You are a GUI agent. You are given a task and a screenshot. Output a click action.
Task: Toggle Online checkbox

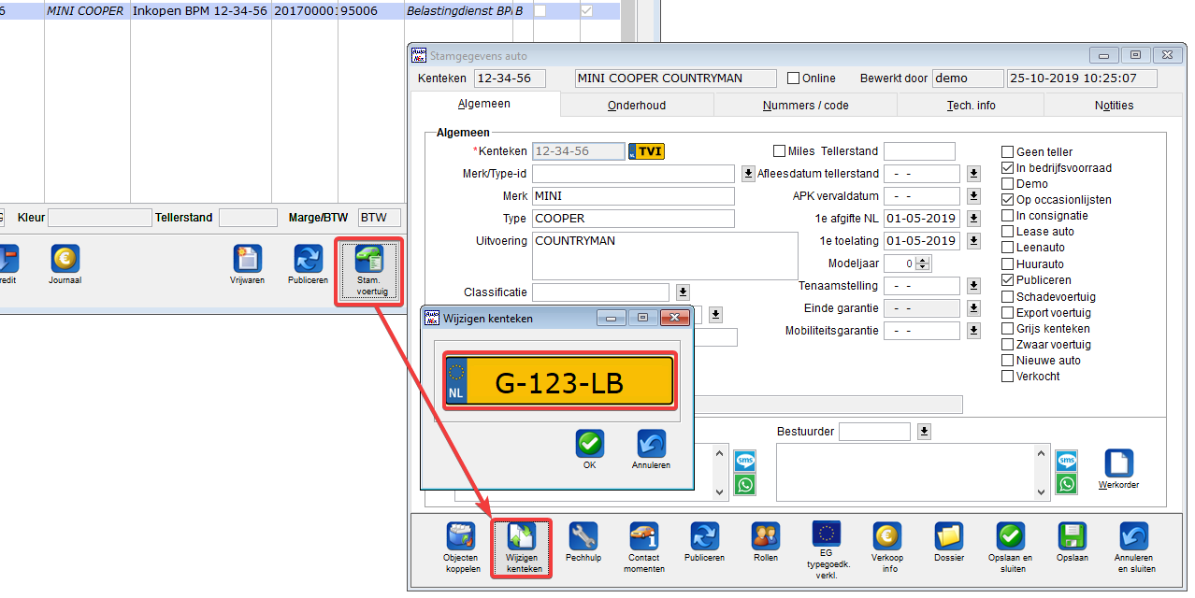click(794, 78)
